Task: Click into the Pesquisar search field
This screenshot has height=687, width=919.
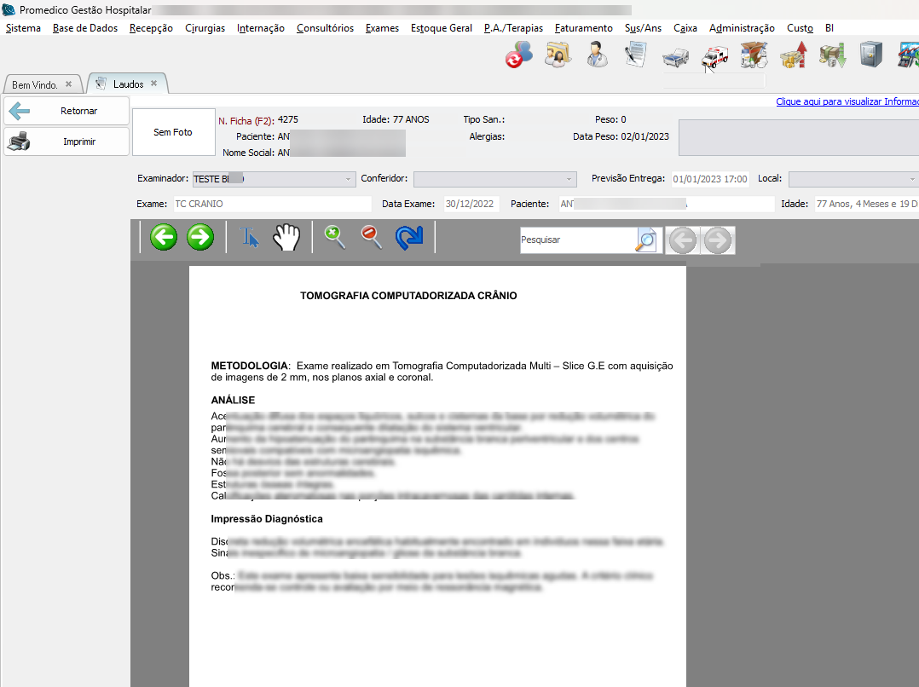Action: (576, 240)
